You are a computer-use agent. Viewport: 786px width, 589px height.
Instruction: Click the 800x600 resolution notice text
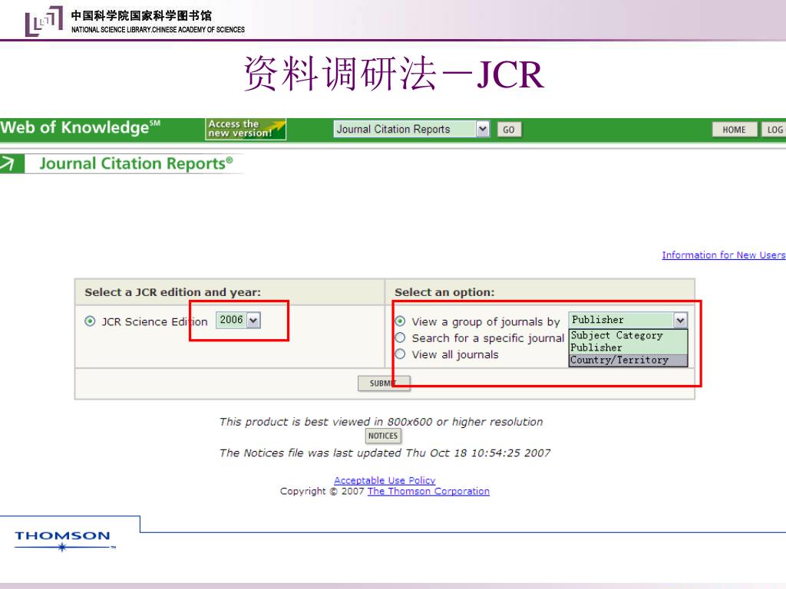pyautogui.click(x=381, y=422)
